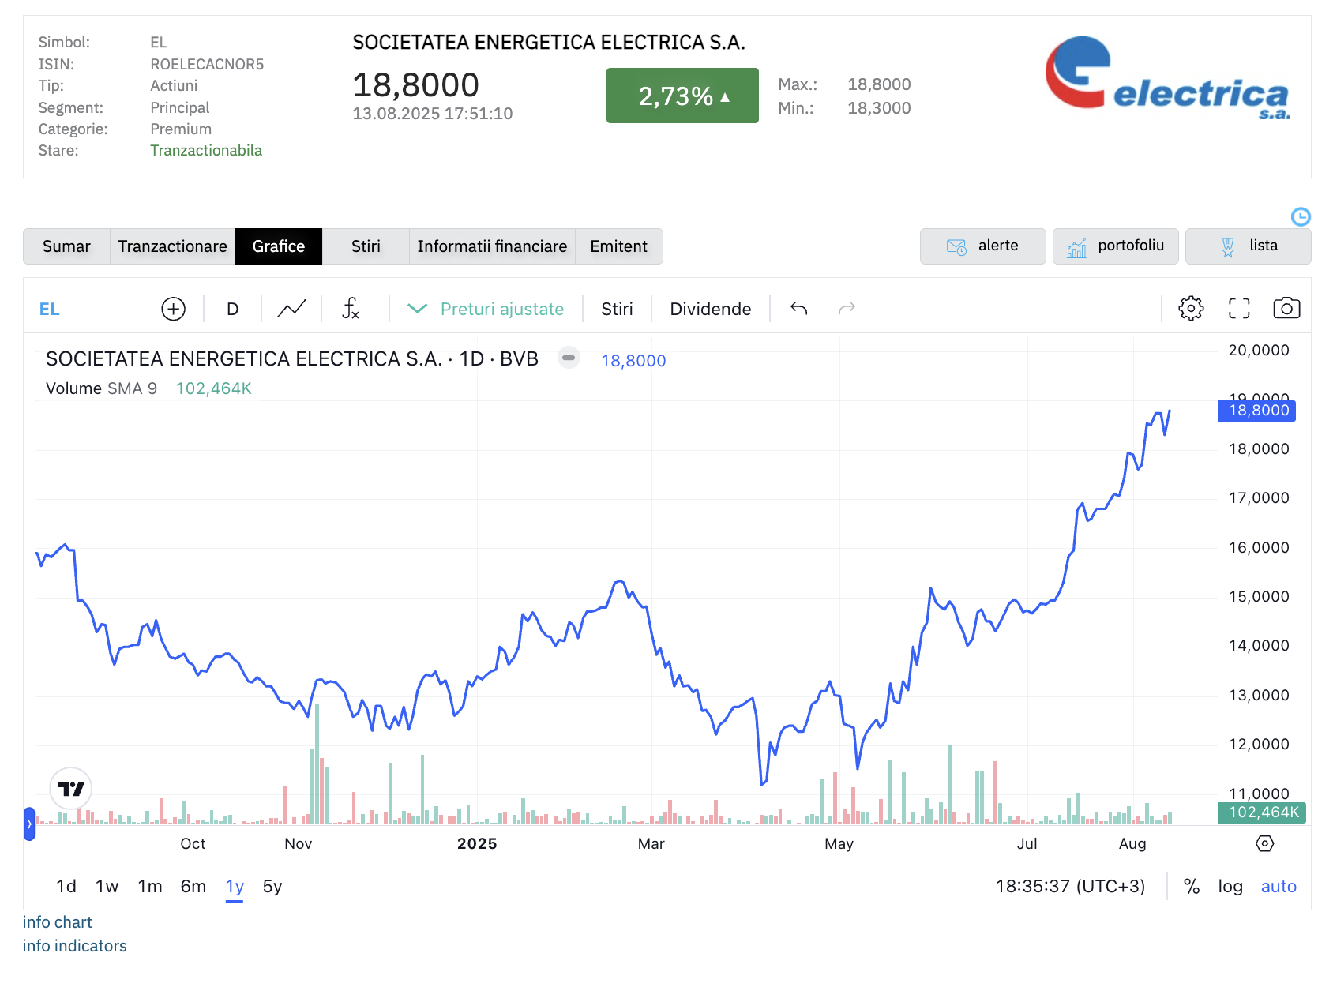The width and height of the screenshot is (1333, 987).
Task: Open the Emitent tab
Action: 618,246
